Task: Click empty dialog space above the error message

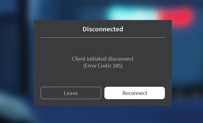Action: click(103, 47)
